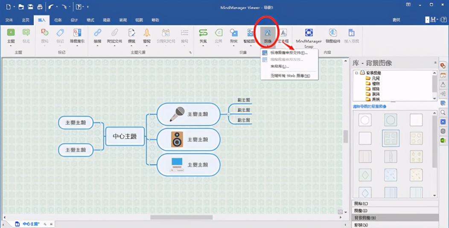
Task: Expand the dropdown arrow under the Alert button
Action: pos(147,46)
